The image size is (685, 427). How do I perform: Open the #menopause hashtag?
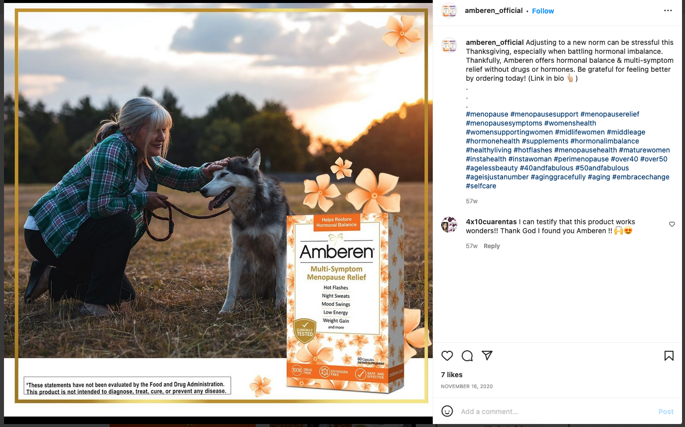tap(487, 114)
